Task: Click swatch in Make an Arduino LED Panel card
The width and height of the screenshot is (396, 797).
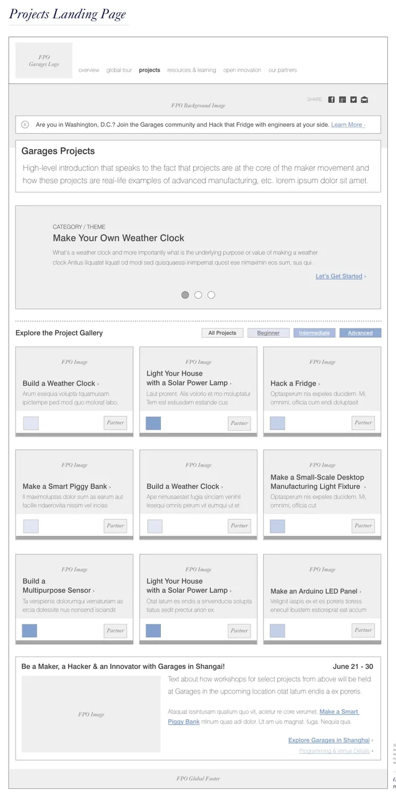Action: point(277,631)
